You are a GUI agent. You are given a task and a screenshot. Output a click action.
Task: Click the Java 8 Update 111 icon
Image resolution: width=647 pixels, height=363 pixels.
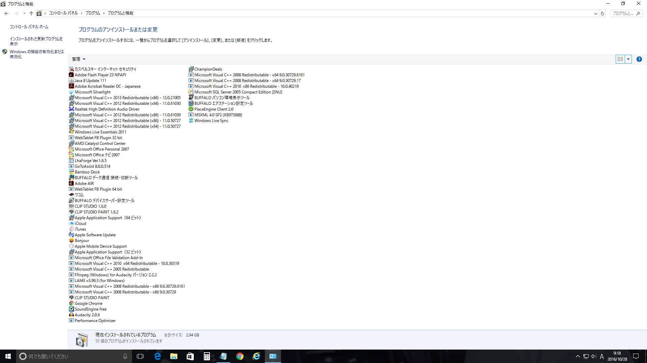pos(71,81)
